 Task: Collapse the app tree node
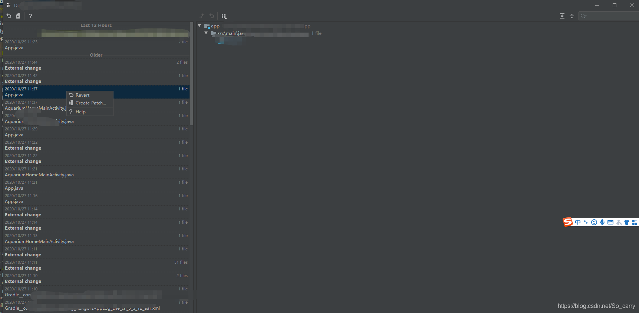pyautogui.click(x=200, y=26)
